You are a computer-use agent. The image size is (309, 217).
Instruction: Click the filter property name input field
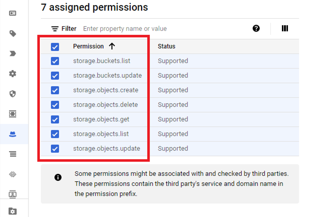click(125, 29)
